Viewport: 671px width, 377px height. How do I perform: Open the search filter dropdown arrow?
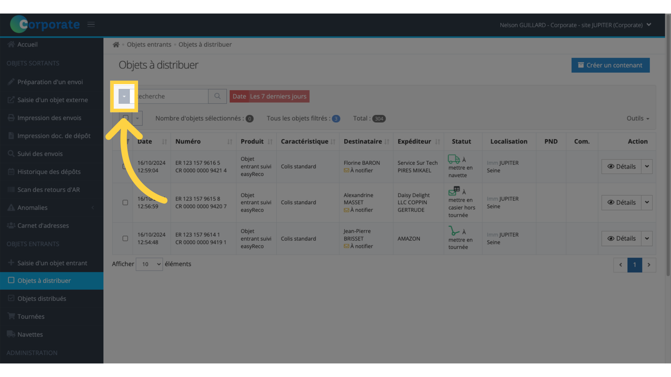click(124, 96)
